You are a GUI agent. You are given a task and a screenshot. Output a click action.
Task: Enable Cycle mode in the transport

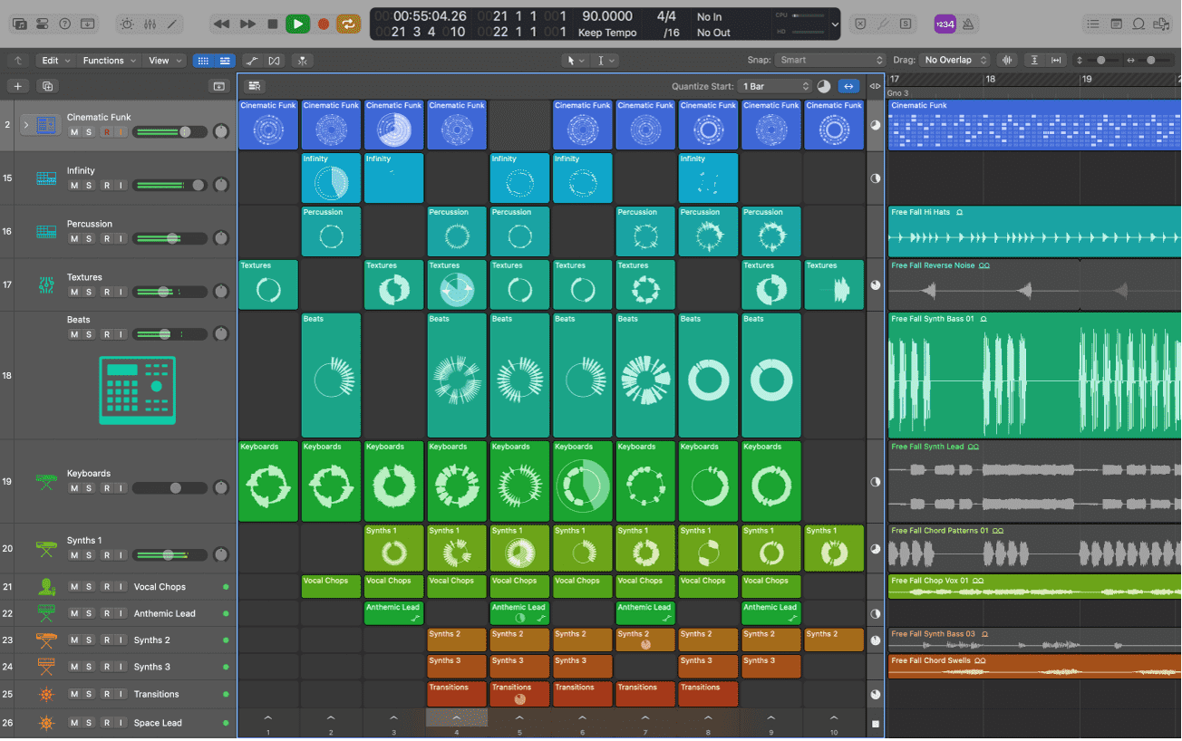coord(348,24)
